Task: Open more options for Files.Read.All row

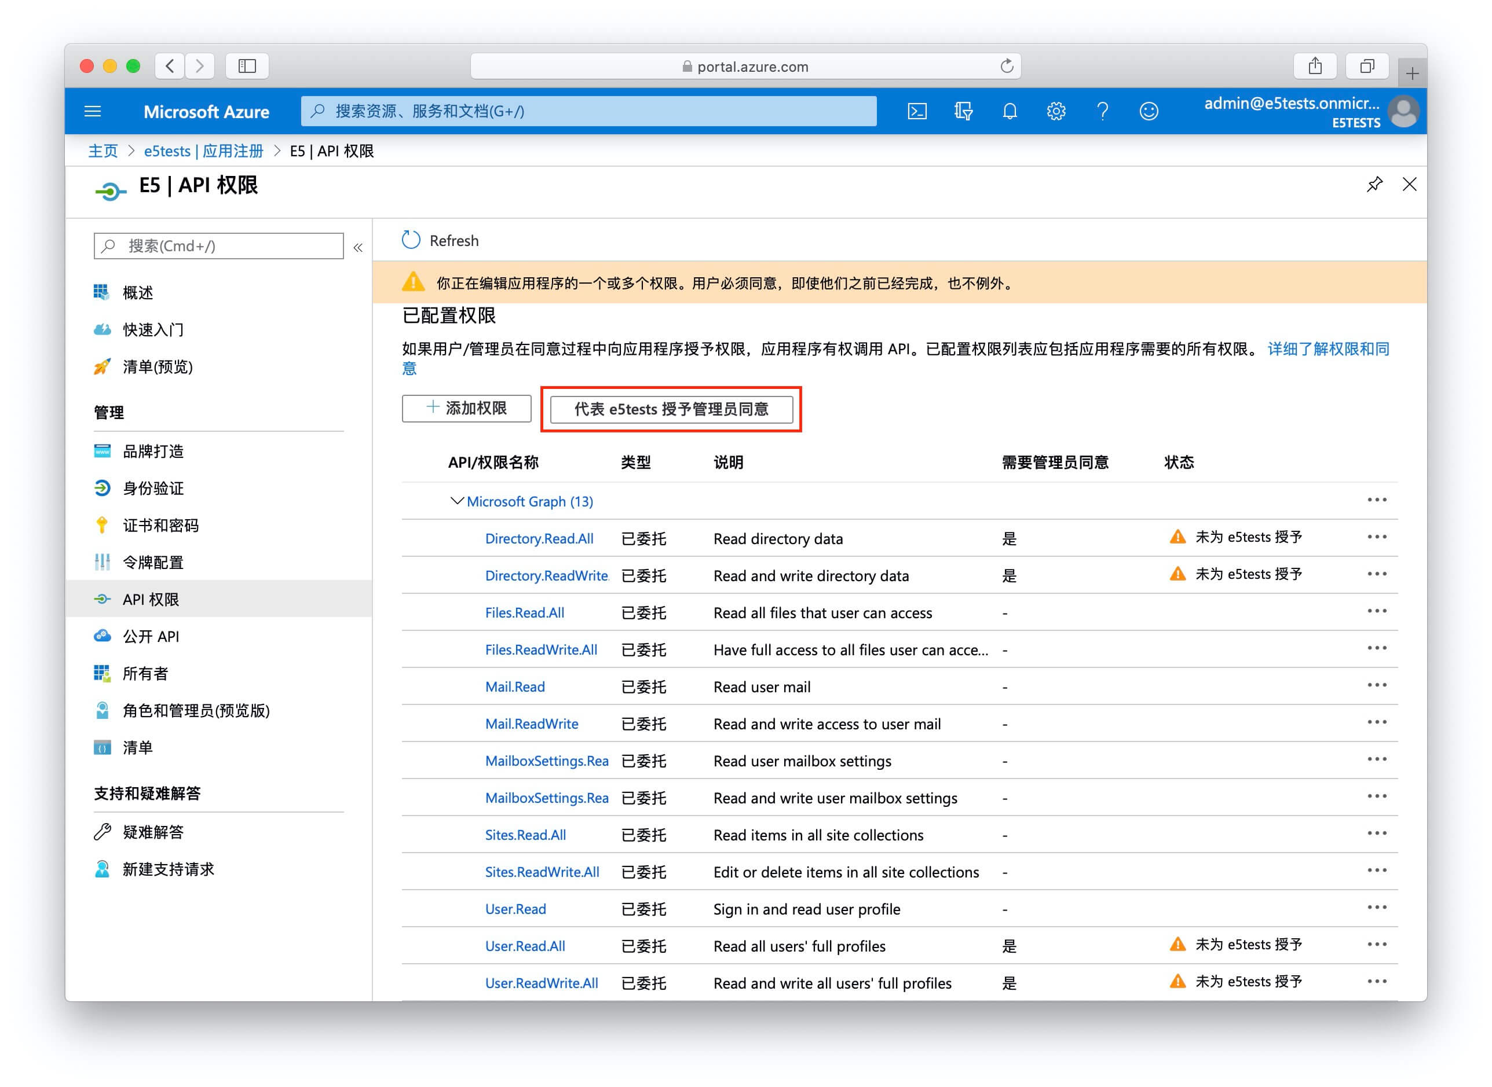Action: tap(1376, 611)
